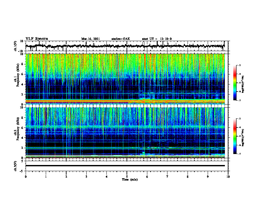This screenshot has width=257, height=198.
Task: Click time axis tick label "2"
Action: [x=66, y=177]
